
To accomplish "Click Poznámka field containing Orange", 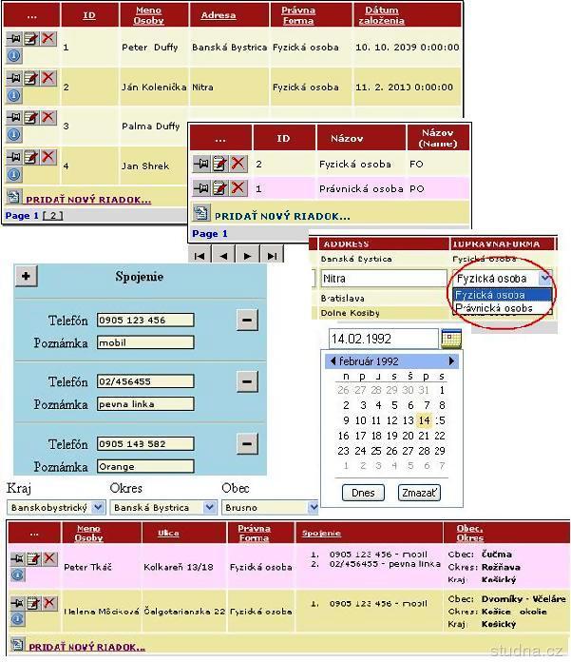I will coord(145,466).
